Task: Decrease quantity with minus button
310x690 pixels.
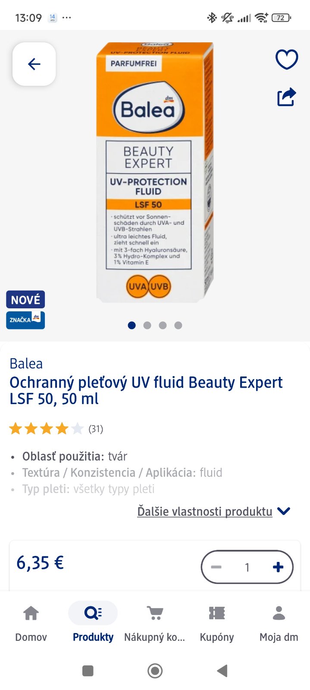Action: pyautogui.click(x=216, y=567)
